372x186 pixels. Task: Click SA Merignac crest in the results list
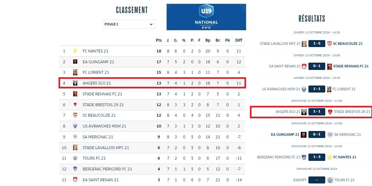[330, 134]
